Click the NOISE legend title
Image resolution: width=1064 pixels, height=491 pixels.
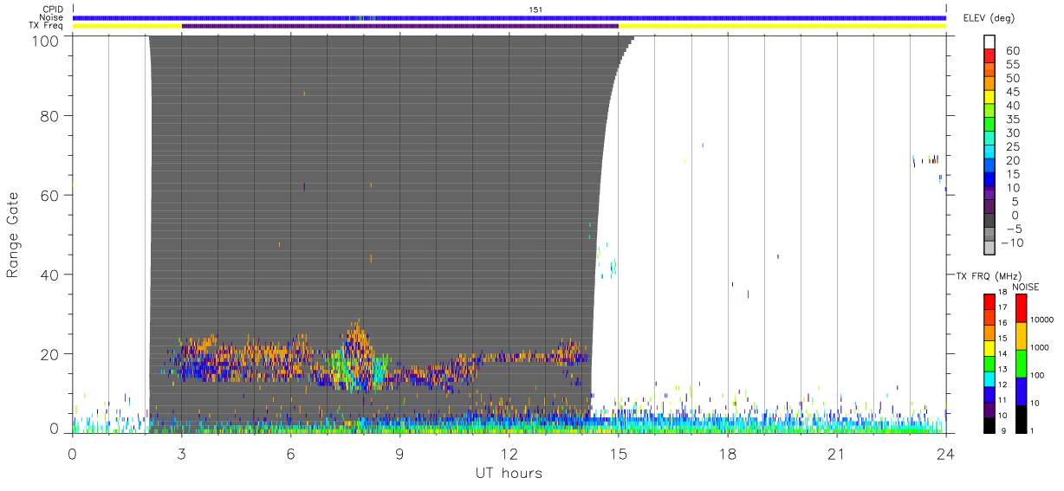(1026, 286)
